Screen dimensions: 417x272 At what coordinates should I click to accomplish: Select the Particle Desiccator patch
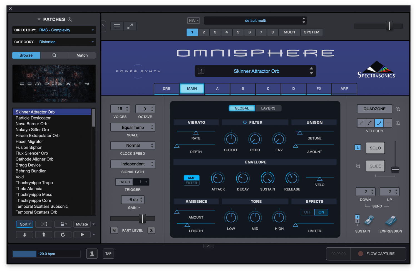click(x=52, y=118)
